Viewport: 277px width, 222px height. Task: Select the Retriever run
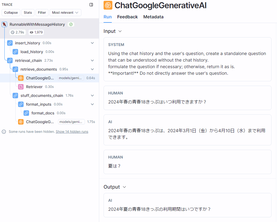click(50, 87)
